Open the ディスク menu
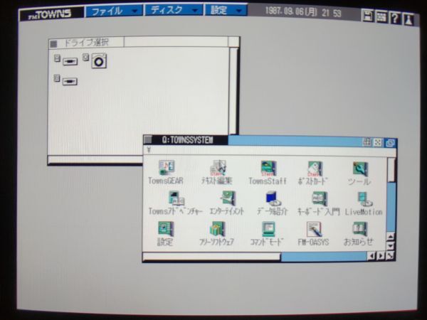 [x=174, y=10]
